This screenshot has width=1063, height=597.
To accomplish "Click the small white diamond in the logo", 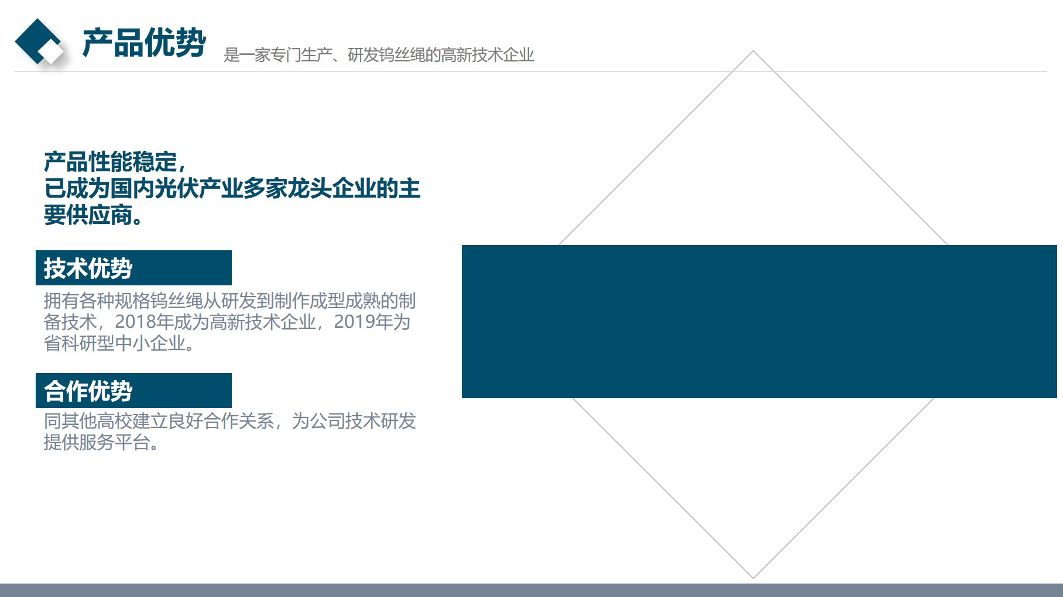I will tap(53, 52).
